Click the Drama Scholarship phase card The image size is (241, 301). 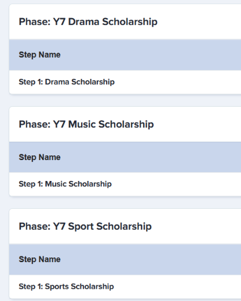125,49
